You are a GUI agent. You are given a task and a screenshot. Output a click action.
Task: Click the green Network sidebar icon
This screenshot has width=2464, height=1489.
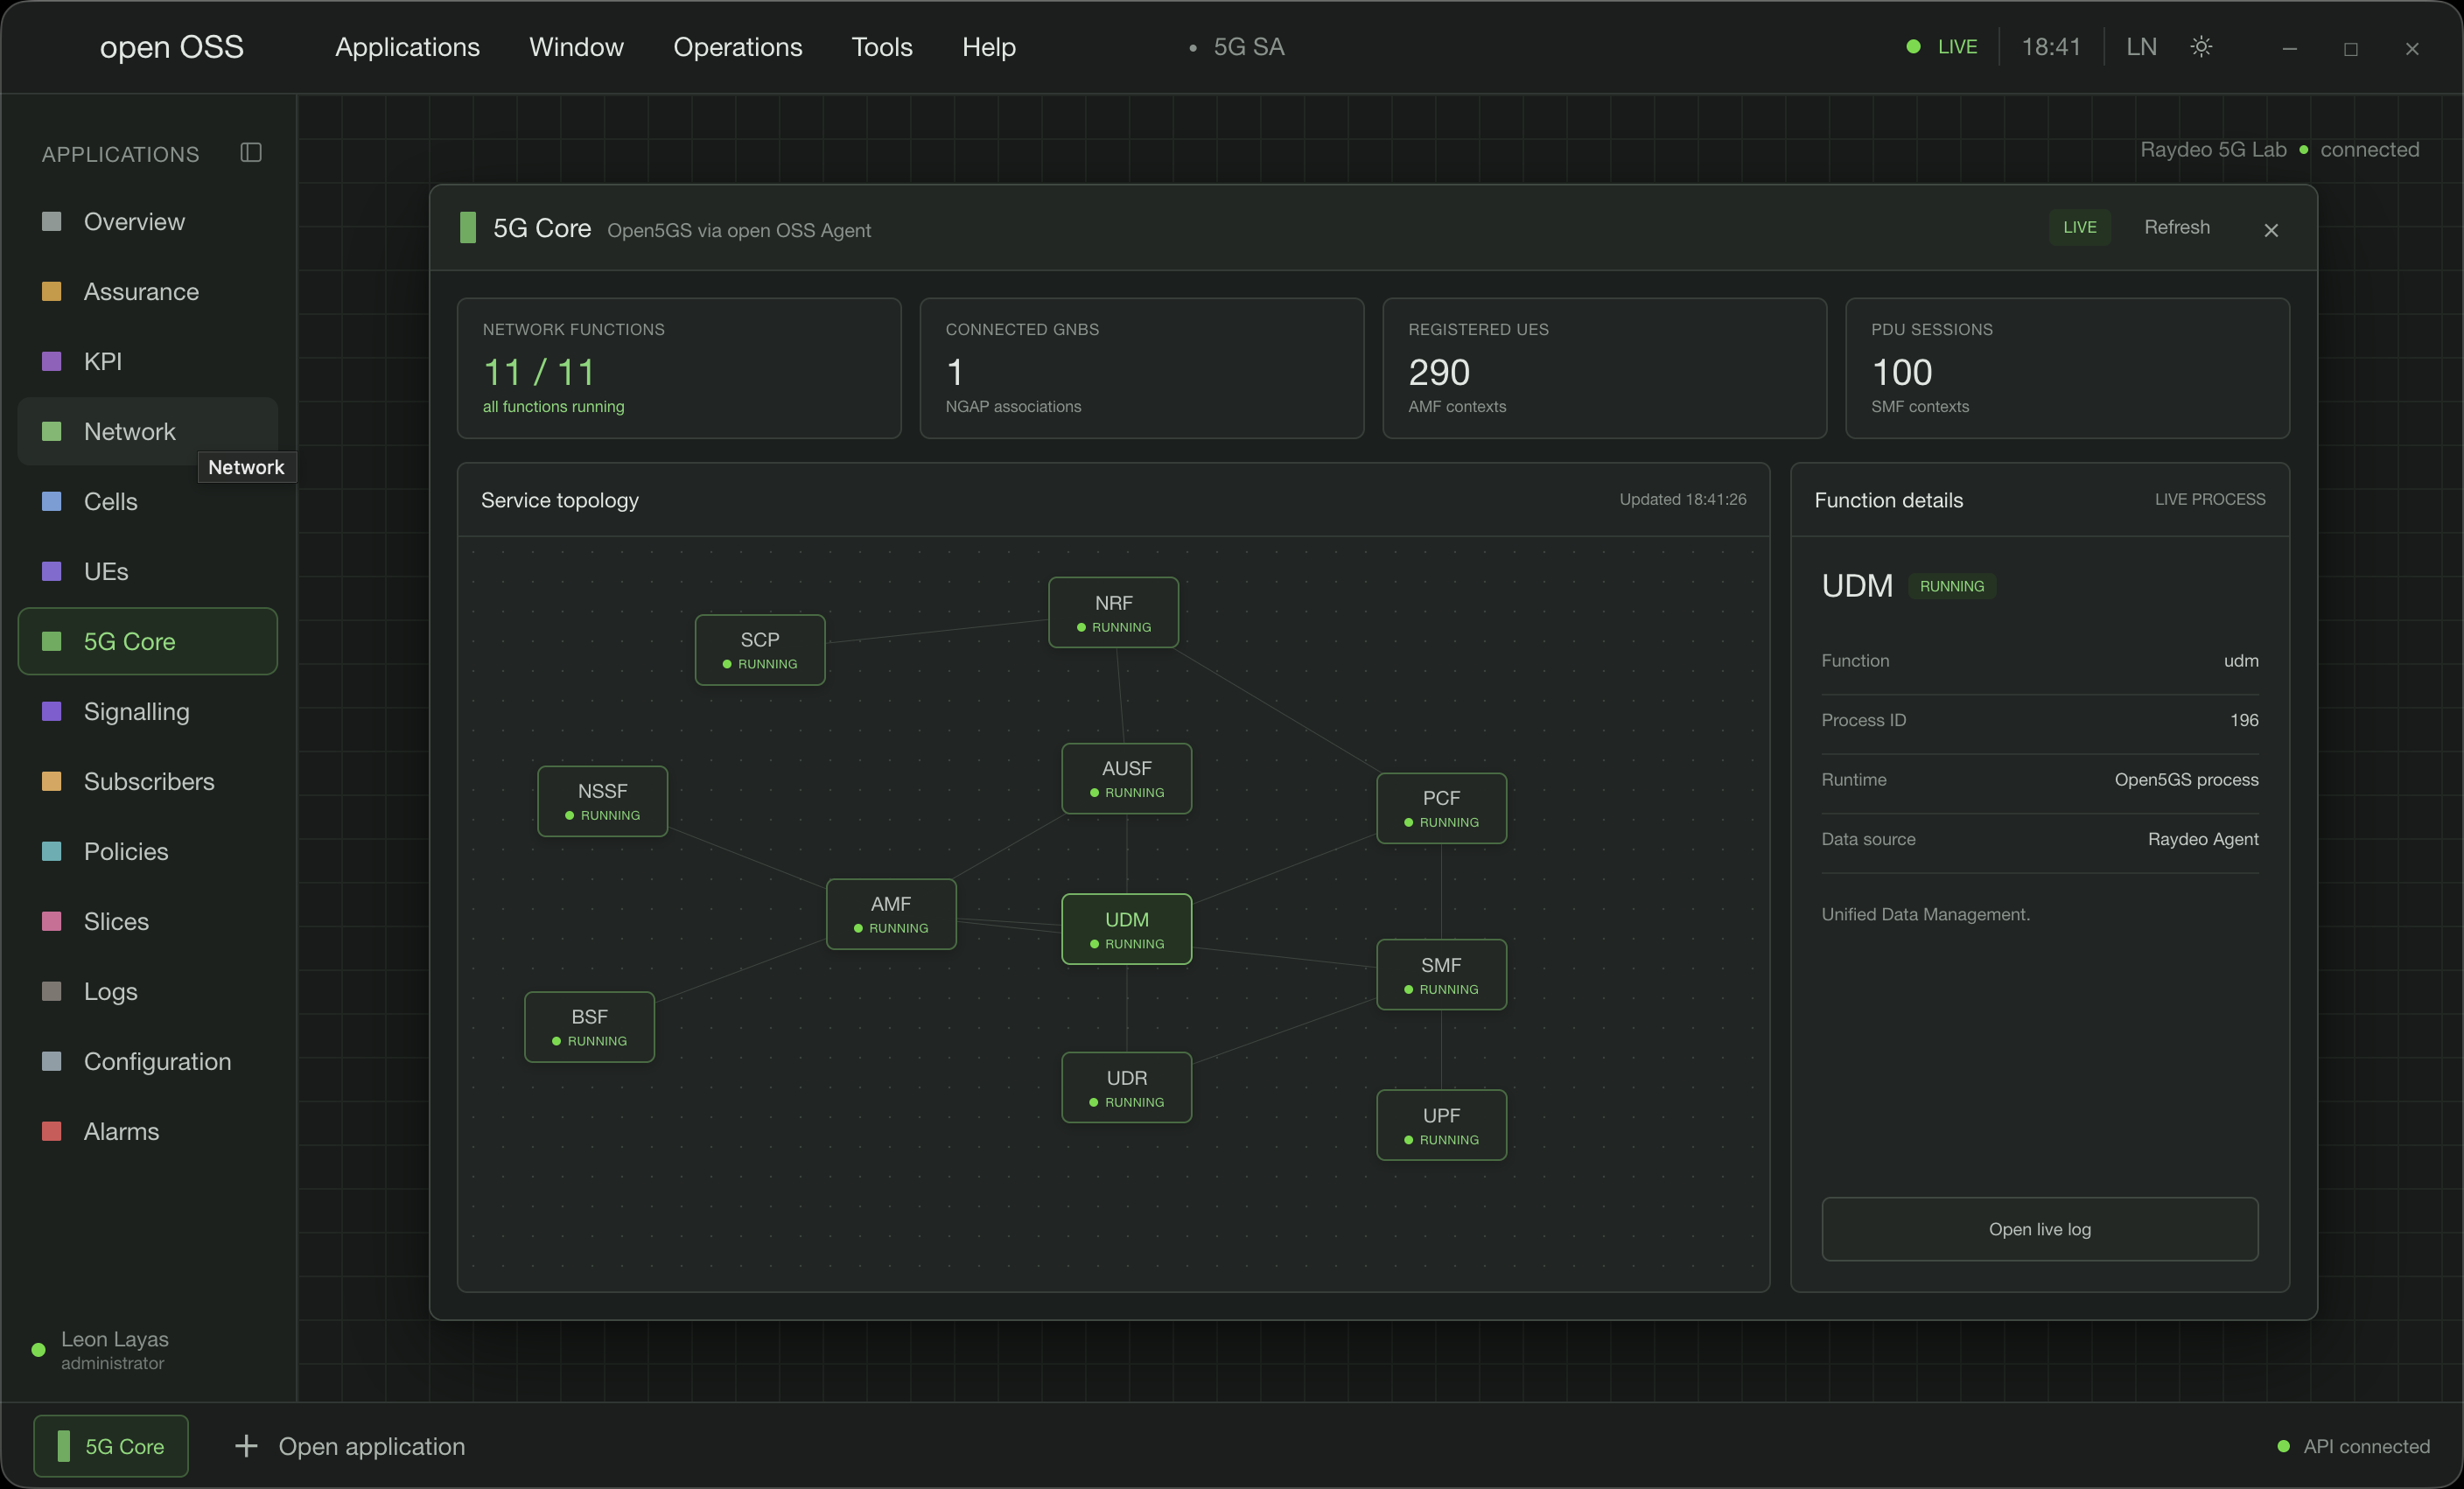pos(52,431)
